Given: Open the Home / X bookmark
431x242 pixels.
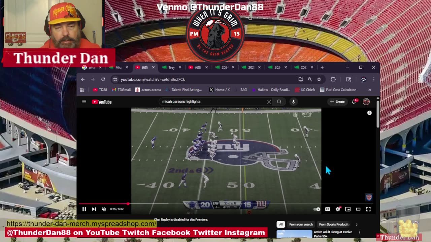Looking at the screenshot, I should click(219, 90).
